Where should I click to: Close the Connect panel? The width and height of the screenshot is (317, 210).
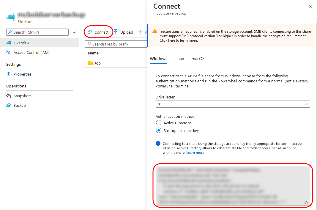[x=310, y=6]
